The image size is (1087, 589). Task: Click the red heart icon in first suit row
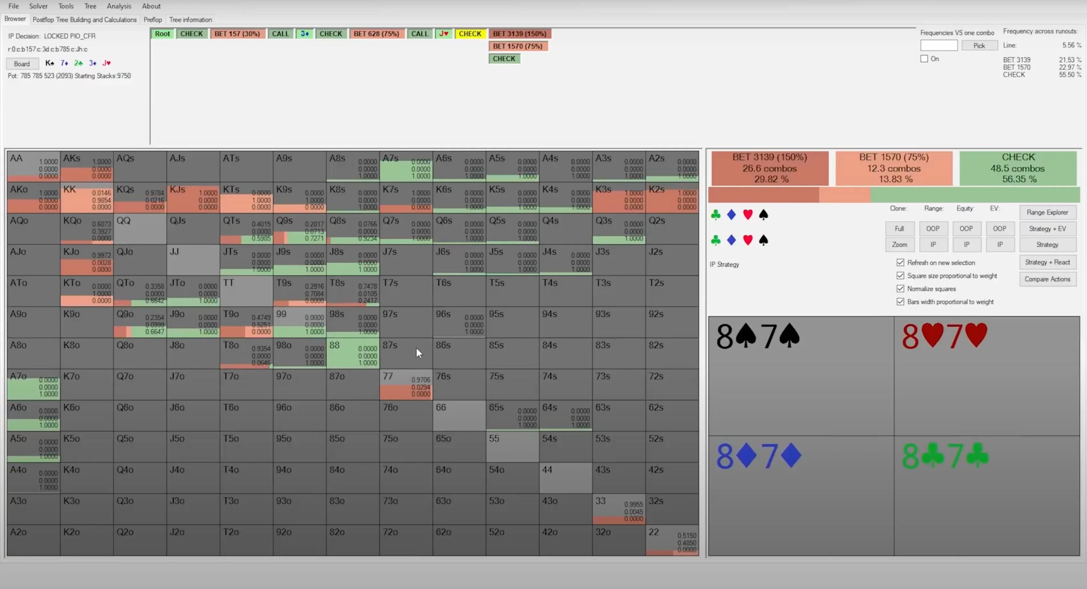(748, 215)
